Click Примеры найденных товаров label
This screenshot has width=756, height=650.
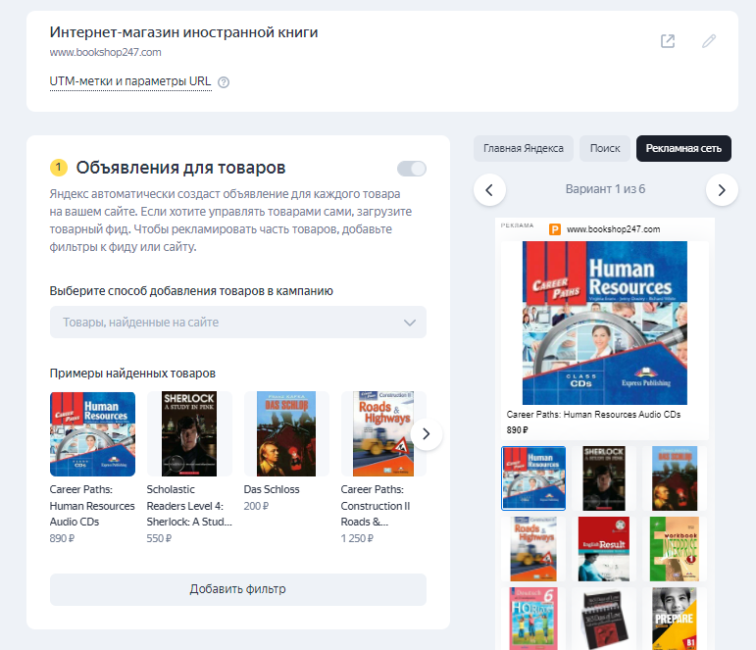click(x=132, y=374)
